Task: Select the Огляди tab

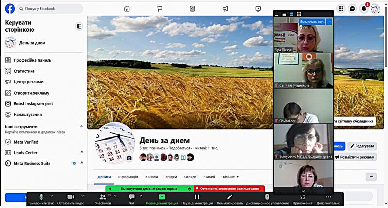Action: pyautogui.click(x=190, y=177)
